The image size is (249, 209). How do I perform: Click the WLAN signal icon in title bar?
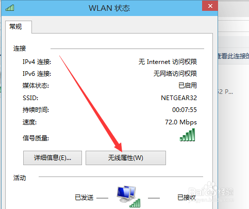(10, 8)
